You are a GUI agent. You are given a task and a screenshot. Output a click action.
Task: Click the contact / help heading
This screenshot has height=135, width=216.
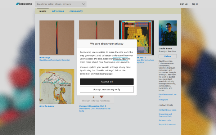click(166, 105)
